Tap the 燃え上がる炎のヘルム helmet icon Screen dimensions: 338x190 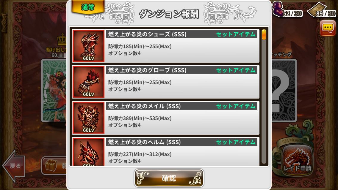88,152
